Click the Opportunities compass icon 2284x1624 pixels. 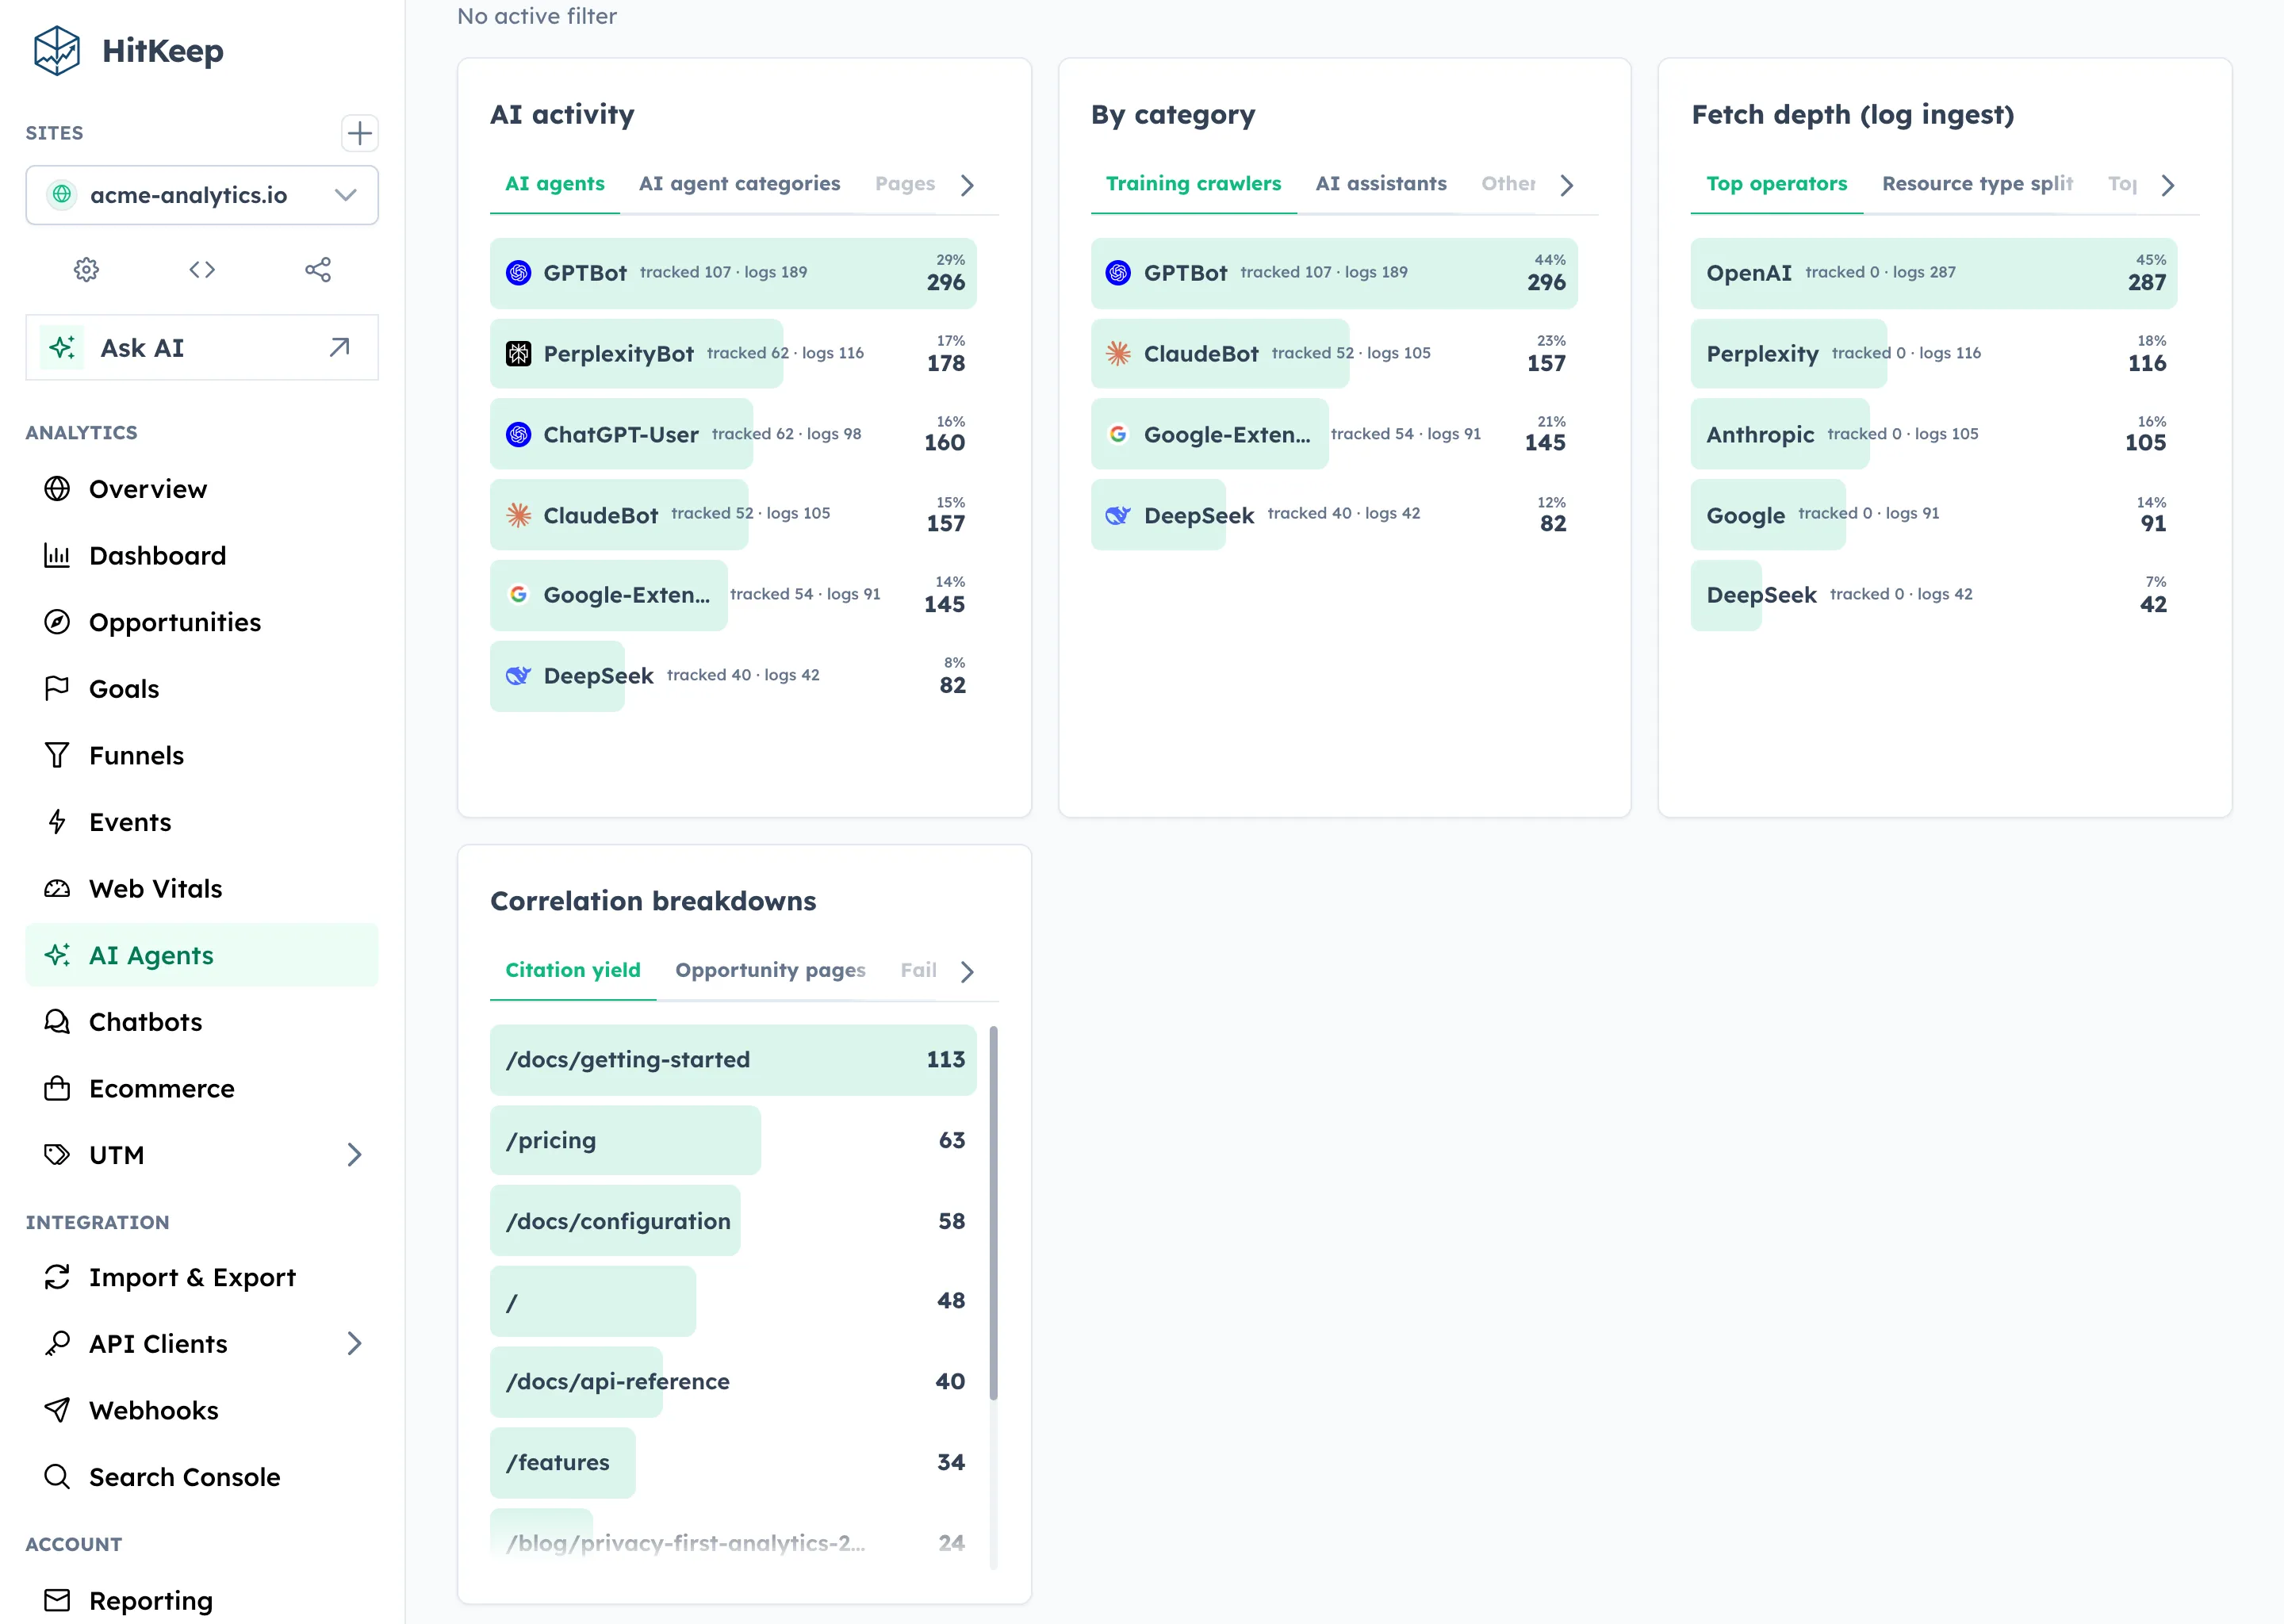coord(57,622)
